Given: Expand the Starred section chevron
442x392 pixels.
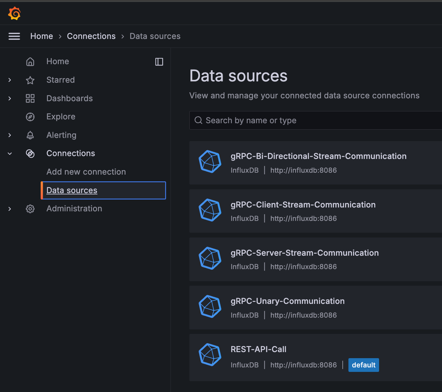Looking at the screenshot, I should point(10,80).
